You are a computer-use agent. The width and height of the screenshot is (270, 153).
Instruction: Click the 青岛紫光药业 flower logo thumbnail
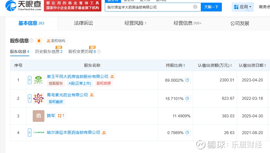[39, 98]
